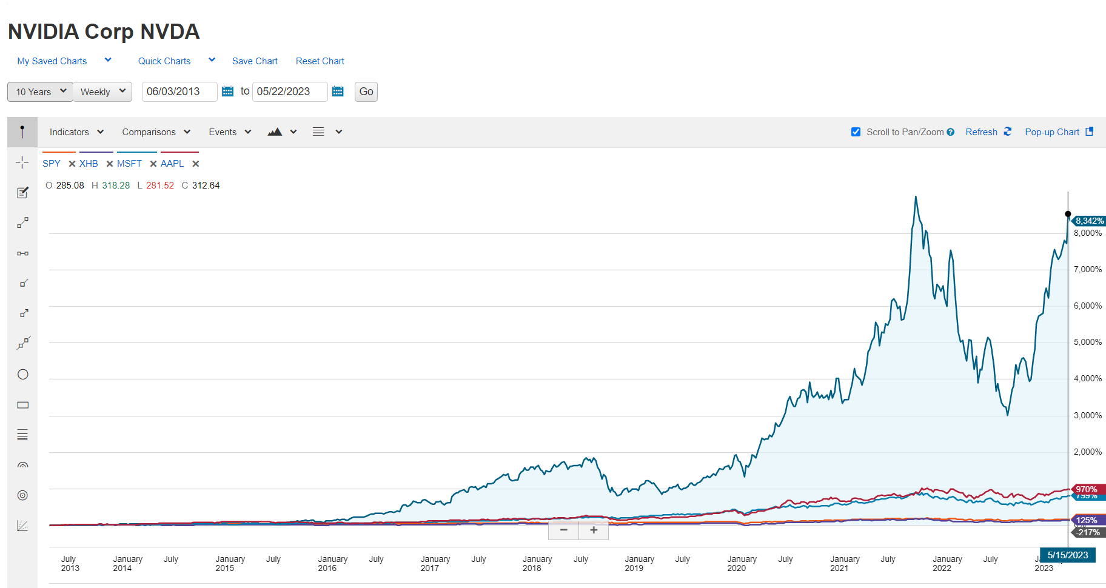
Task: Select the Fibonacci retracement lines tool
Action: coord(22,435)
